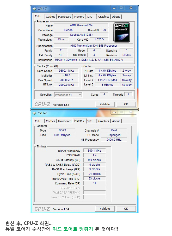Switch to Caches tab in top window

(51, 17)
